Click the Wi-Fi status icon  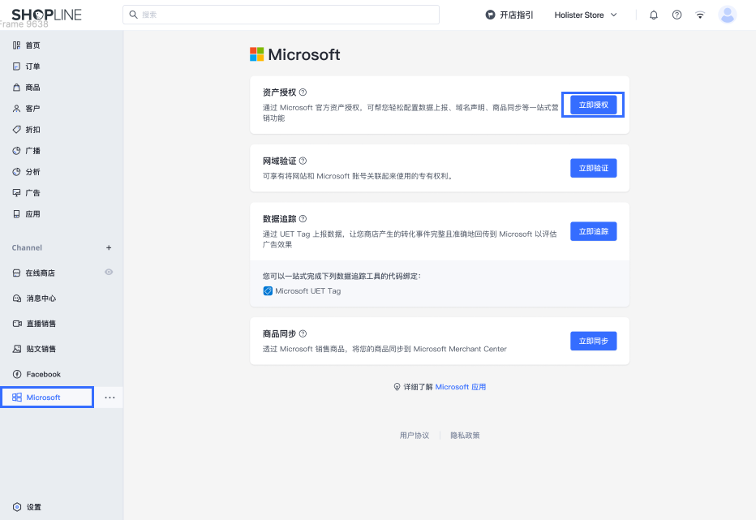[x=700, y=15]
